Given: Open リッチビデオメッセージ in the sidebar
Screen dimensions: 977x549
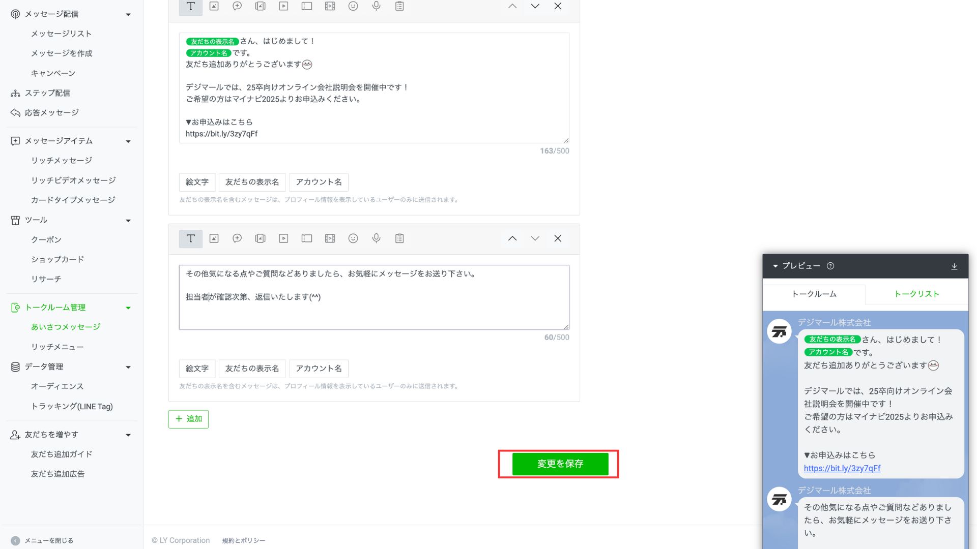Looking at the screenshot, I should 73,180.
